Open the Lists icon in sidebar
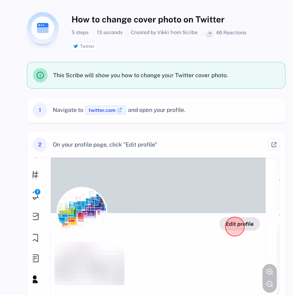 click(x=36, y=258)
